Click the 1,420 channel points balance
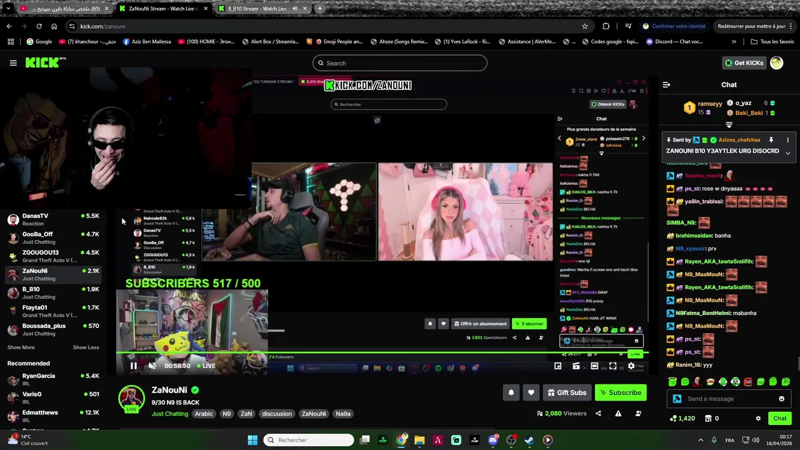 pyautogui.click(x=682, y=418)
